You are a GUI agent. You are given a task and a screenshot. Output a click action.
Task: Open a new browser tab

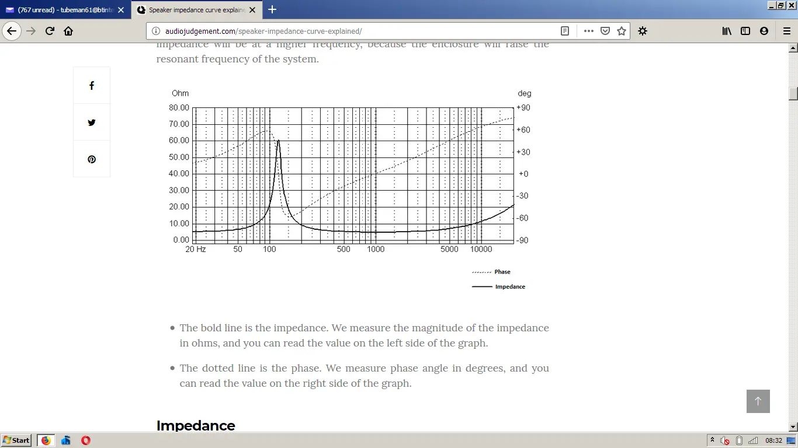[272, 9]
